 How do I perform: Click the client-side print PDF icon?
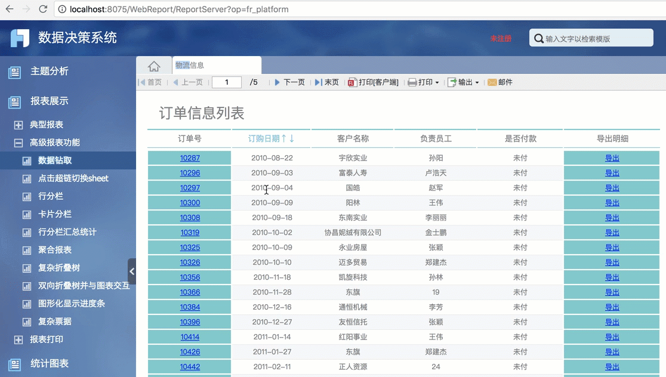(x=352, y=82)
